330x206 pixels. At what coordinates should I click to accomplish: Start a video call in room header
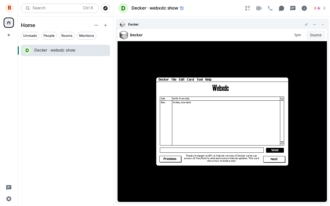tap(259, 8)
